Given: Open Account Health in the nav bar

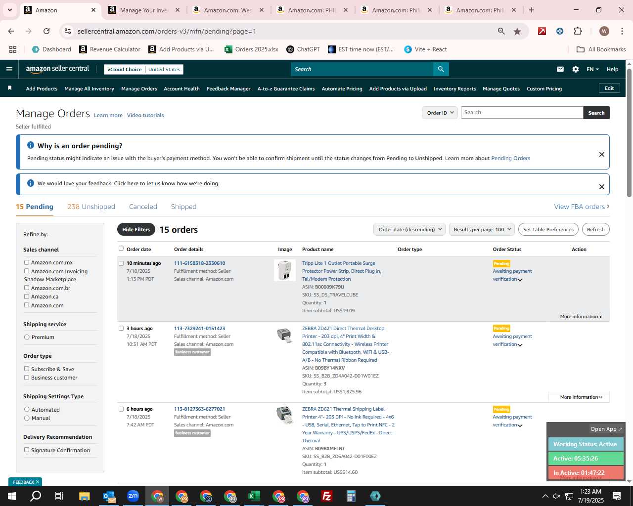Looking at the screenshot, I should 181,88.
